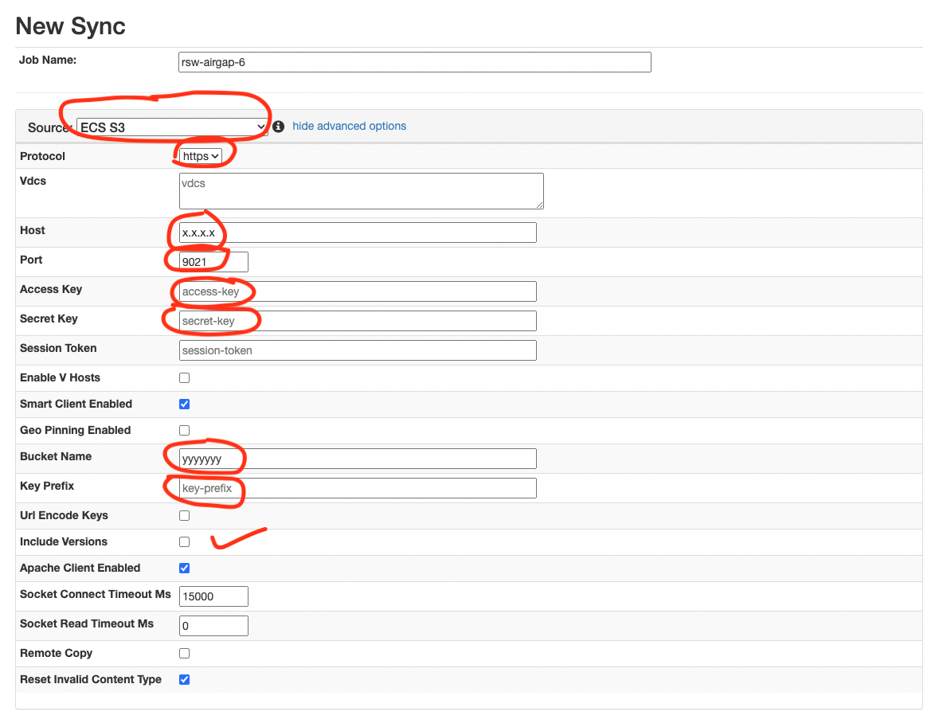Disable Apache Client Enabled checkbox
The height and width of the screenshot is (723, 943).
[x=185, y=569]
